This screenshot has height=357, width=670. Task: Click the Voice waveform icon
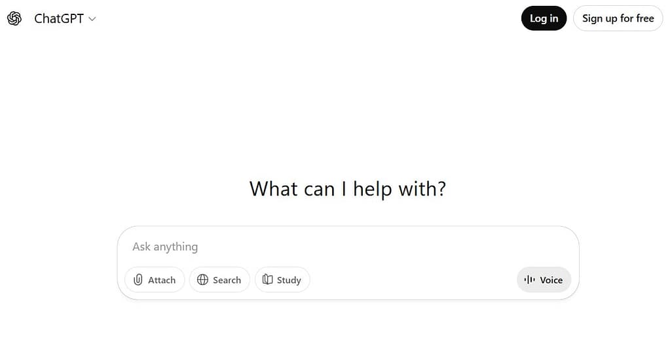pos(530,280)
